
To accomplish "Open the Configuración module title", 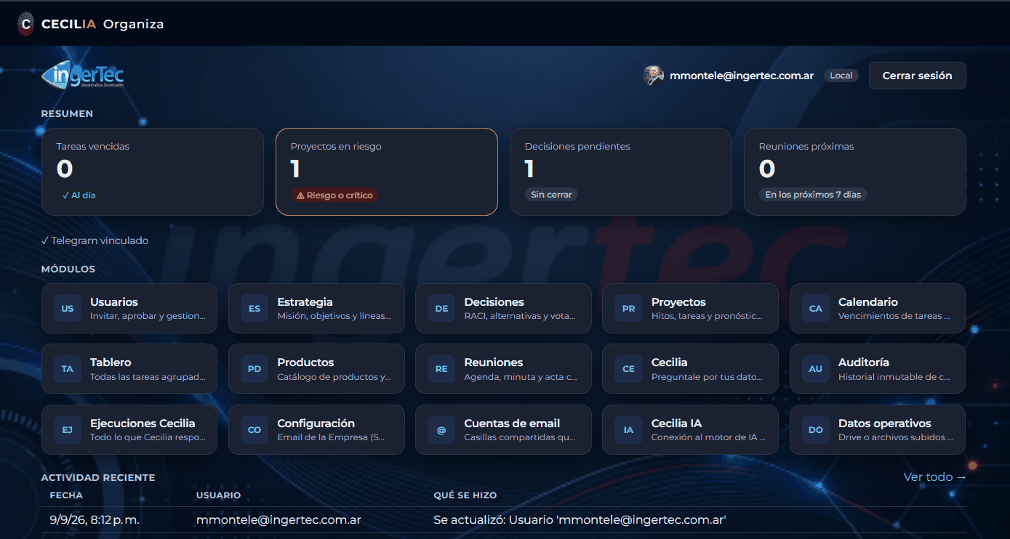I will [316, 423].
